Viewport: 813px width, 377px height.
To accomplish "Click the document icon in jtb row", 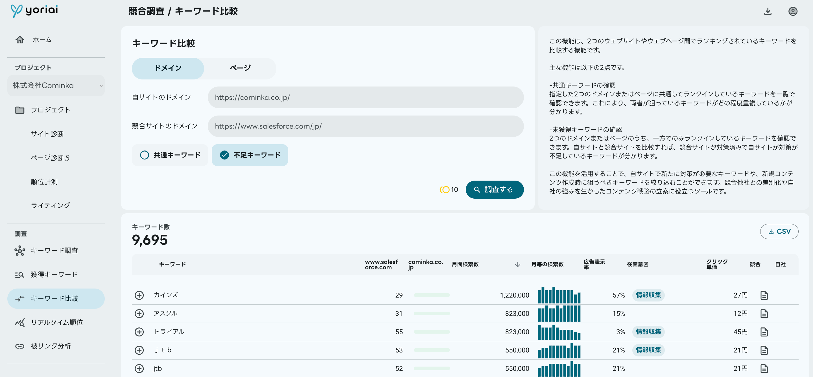I will point(764,368).
